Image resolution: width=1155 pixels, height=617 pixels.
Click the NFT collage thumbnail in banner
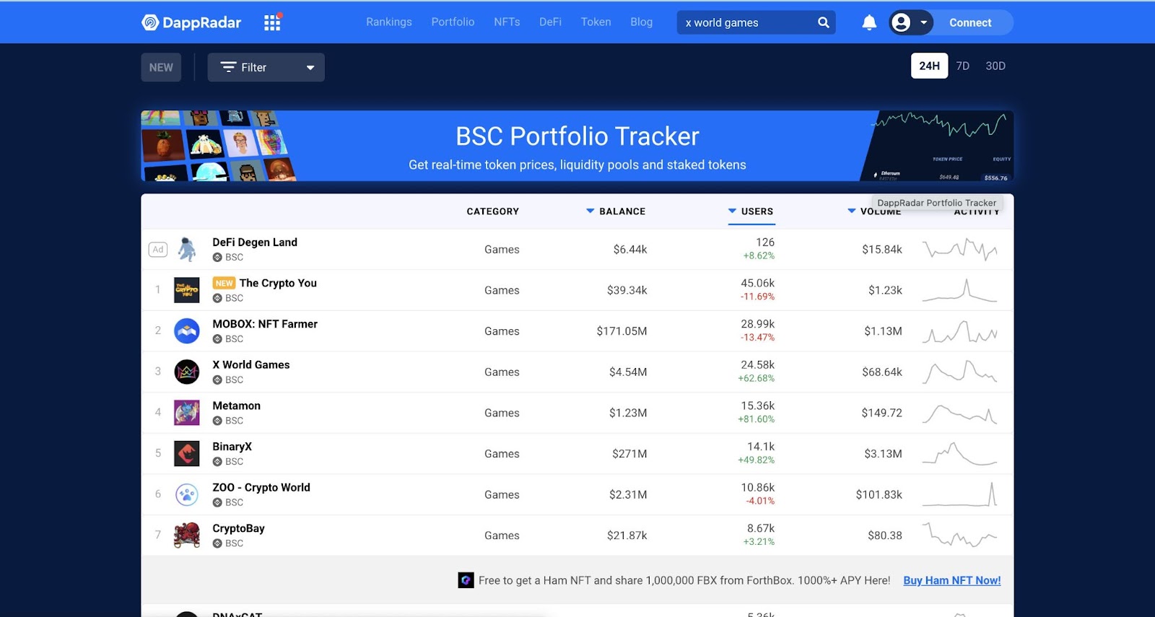218,146
